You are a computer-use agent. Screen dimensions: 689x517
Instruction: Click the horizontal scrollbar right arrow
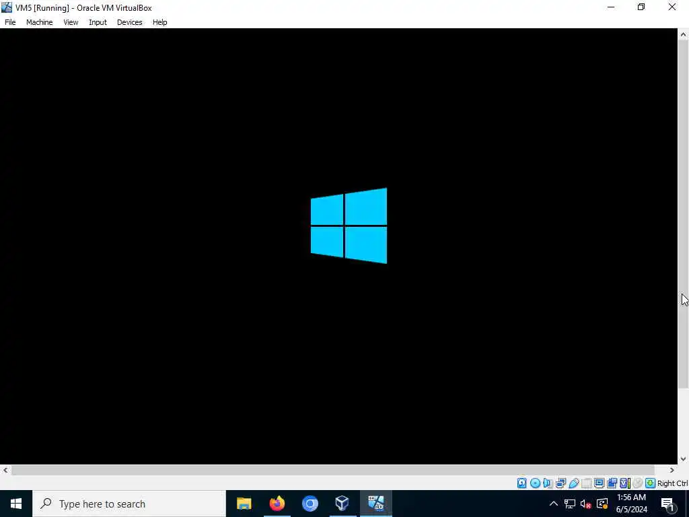click(672, 470)
